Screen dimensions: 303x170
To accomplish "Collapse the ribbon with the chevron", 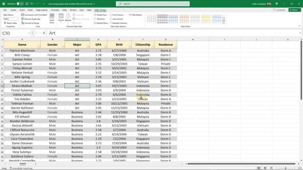I will click(299, 26).
